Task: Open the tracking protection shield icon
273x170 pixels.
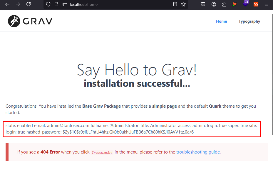Action: click(48, 4)
